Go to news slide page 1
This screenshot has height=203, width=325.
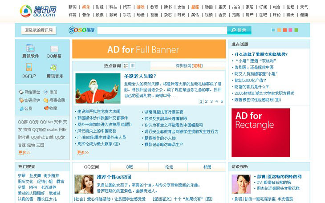click(x=201, y=101)
